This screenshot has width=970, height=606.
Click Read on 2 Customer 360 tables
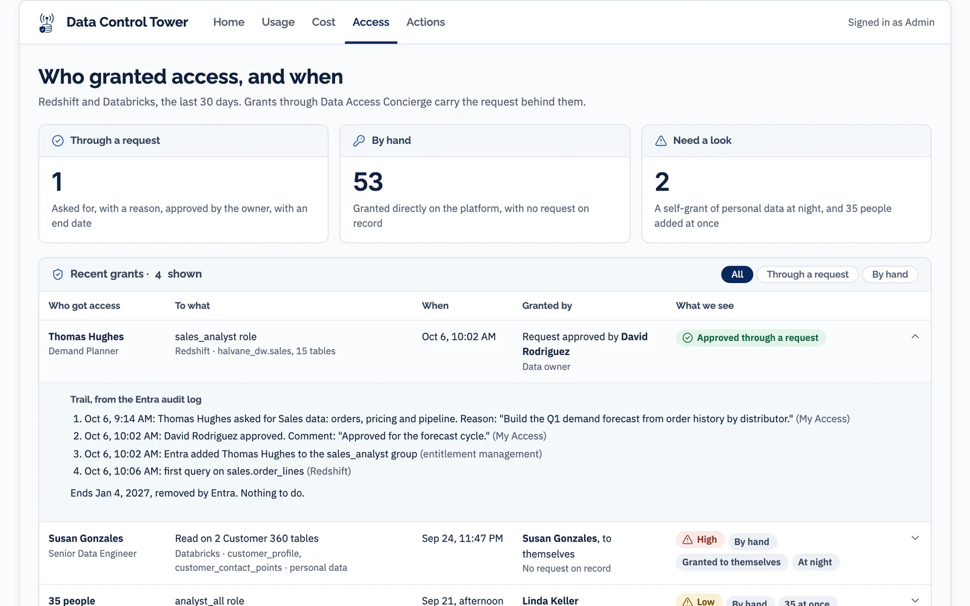(x=247, y=539)
